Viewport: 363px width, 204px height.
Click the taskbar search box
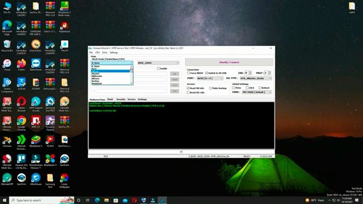tap(41, 200)
